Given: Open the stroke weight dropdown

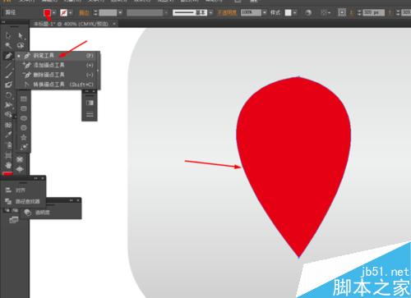Looking at the screenshot, I should click(120, 12).
